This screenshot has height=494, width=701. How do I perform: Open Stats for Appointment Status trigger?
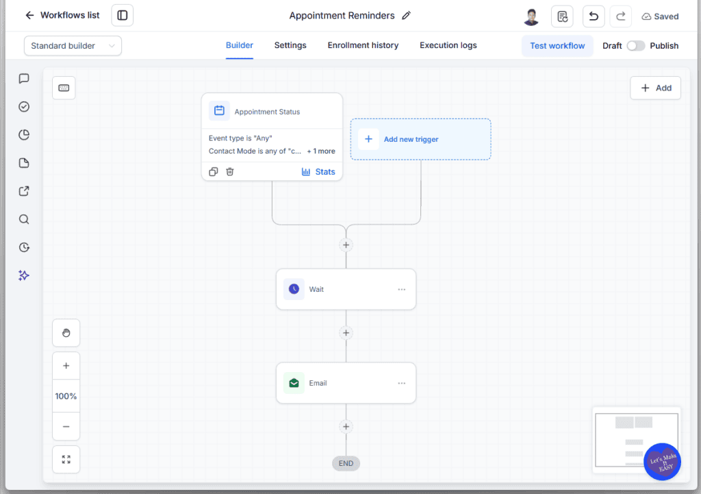pyautogui.click(x=318, y=172)
